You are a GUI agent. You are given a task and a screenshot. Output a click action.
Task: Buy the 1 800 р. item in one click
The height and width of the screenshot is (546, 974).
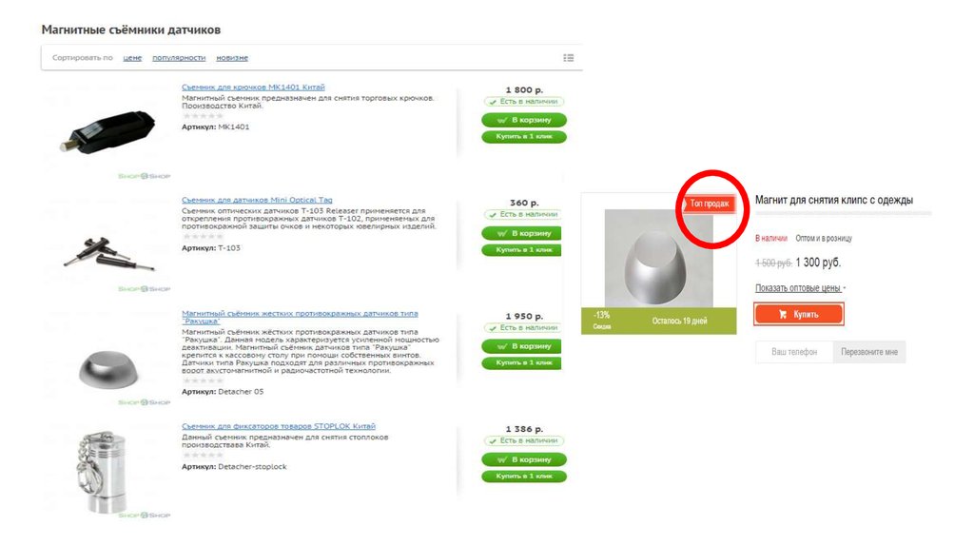524,137
